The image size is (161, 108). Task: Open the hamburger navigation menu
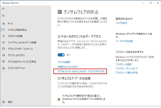pyautogui.click(x=4, y=16)
